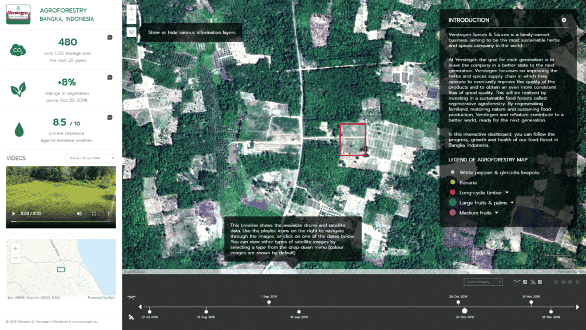586x330 pixels.
Task: Play the drone video
Action: [13, 213]
